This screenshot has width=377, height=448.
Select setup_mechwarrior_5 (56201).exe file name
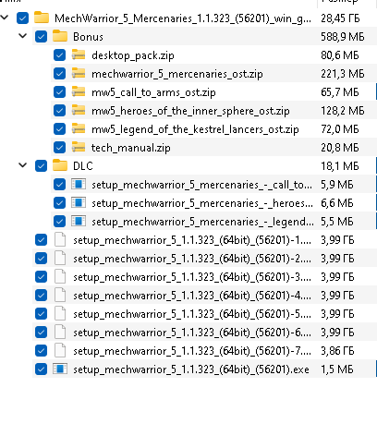(191, 369)
